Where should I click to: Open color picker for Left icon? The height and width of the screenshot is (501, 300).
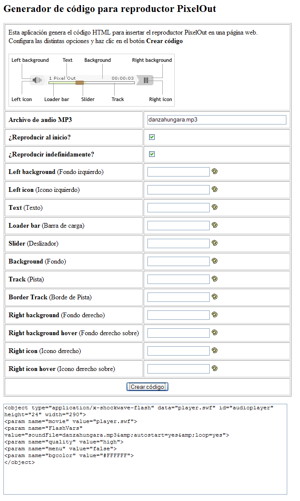[215, 189]
